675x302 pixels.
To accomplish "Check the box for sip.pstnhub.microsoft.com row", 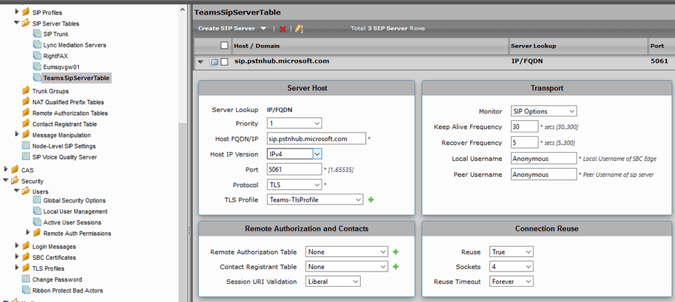I will pos(225,62).
